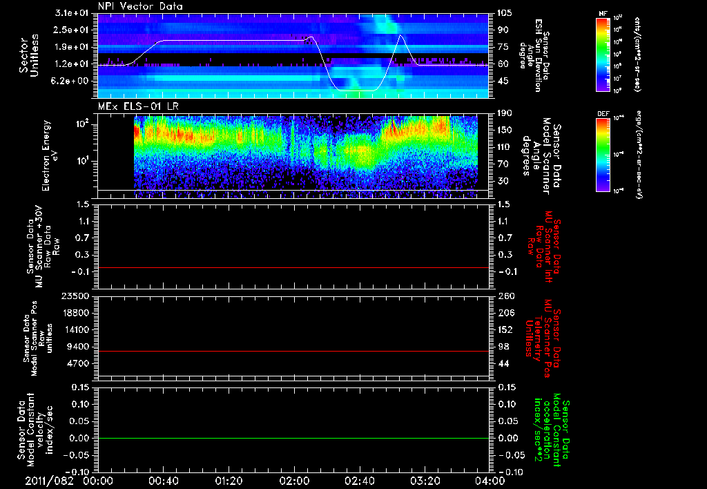Click the '03:20' time tick label
707x489 pixels.
tap(425, 481)
